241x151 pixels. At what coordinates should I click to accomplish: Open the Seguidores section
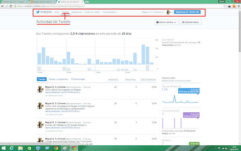click(x=77, y=12)
